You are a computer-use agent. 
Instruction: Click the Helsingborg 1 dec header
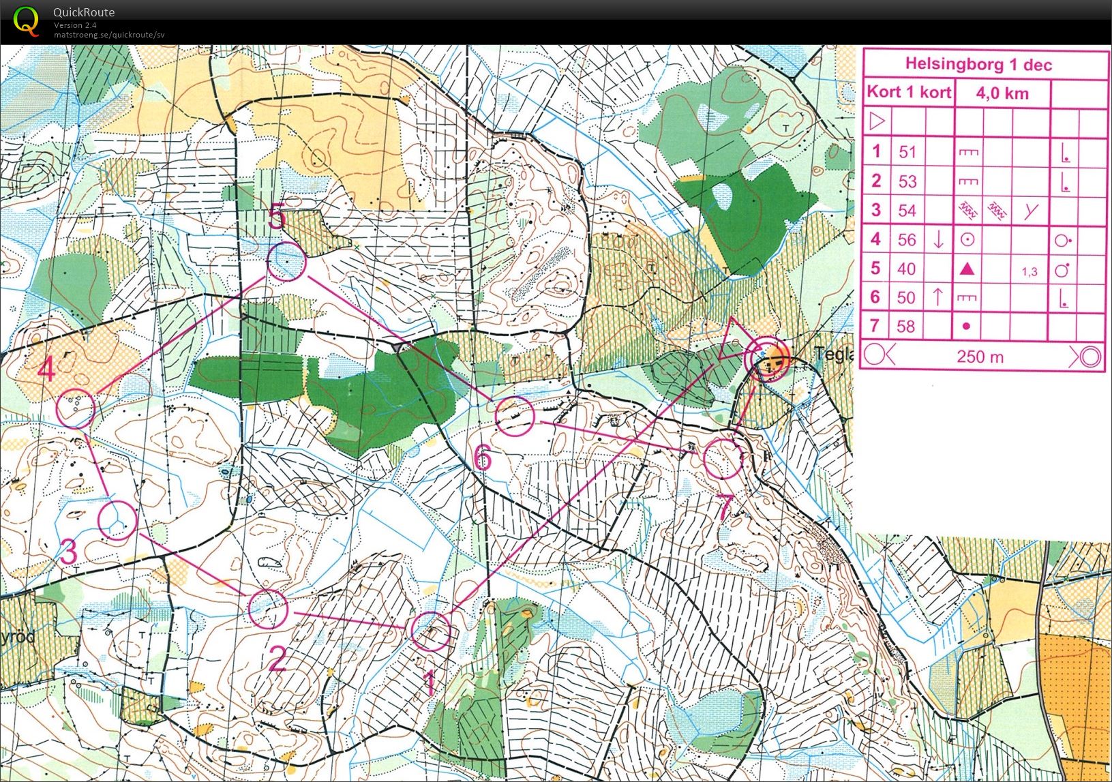(x=978, y=65)
